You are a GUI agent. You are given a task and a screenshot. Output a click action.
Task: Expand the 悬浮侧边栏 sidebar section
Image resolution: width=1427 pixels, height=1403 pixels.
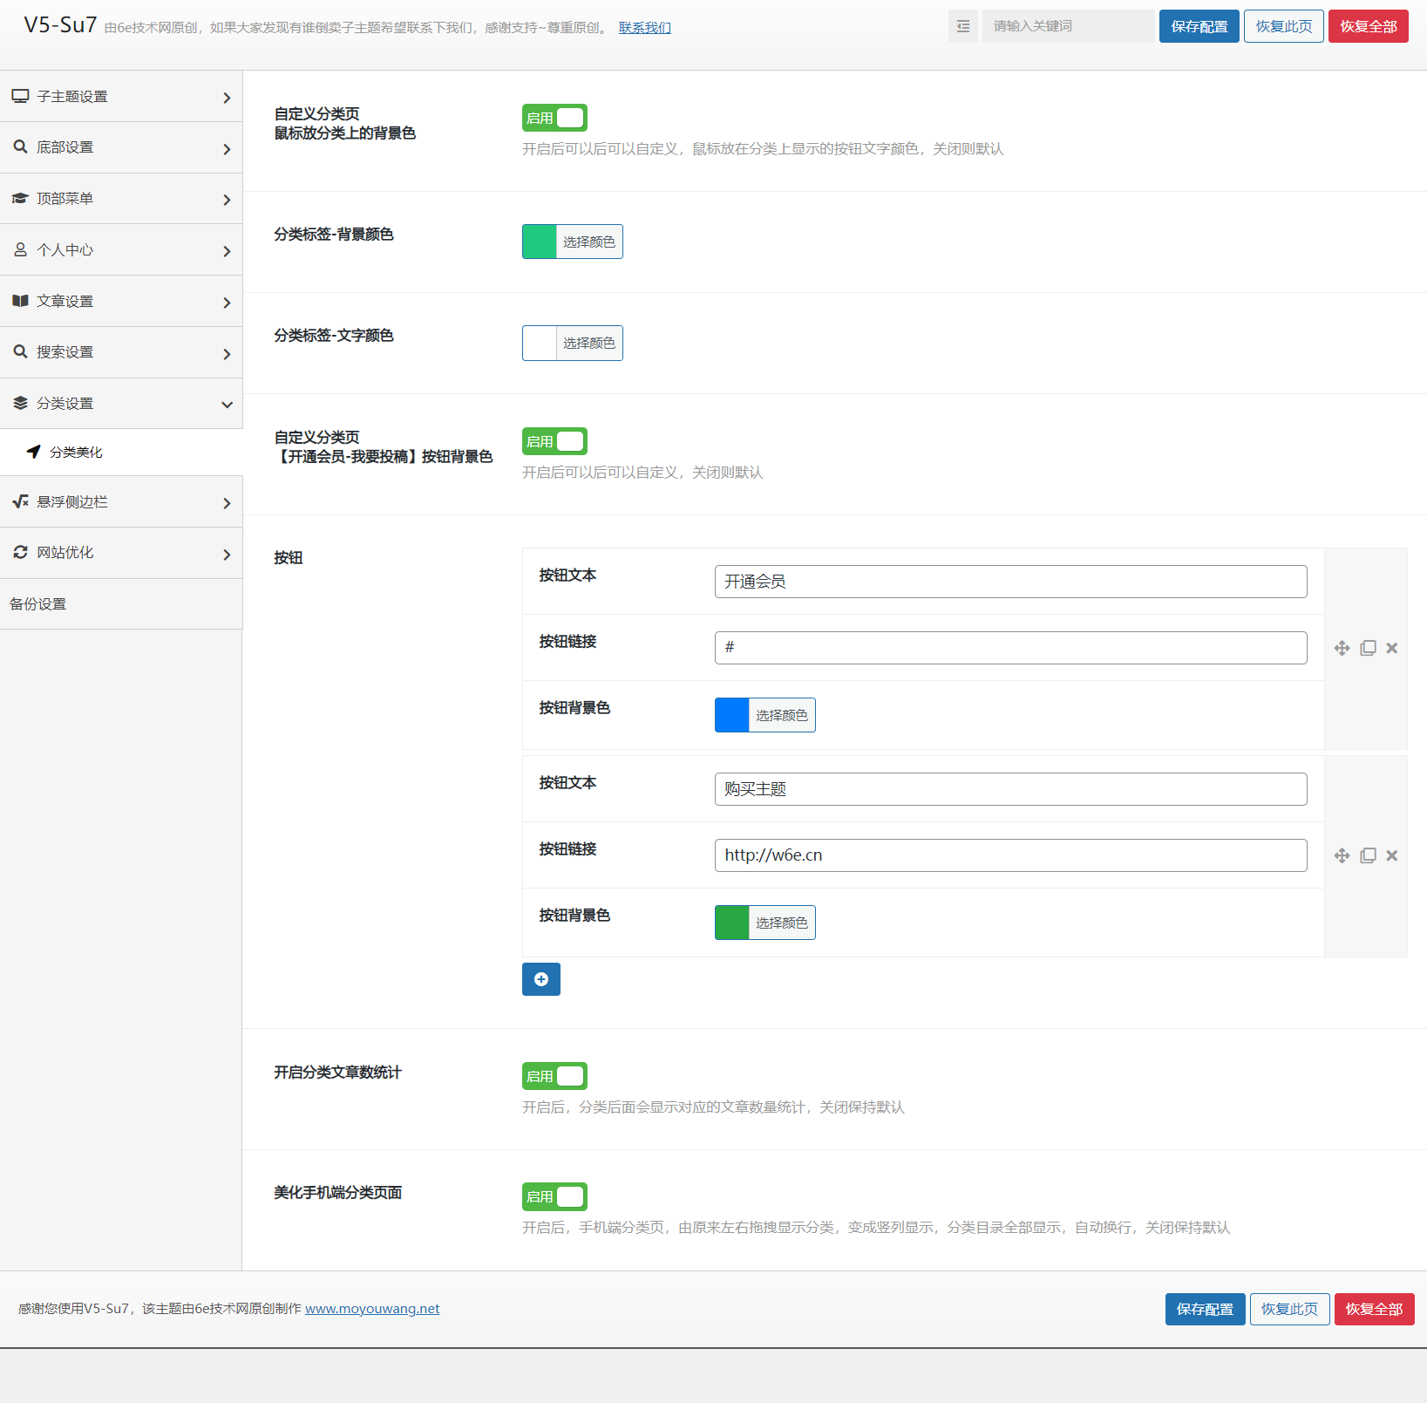(121, 502)
